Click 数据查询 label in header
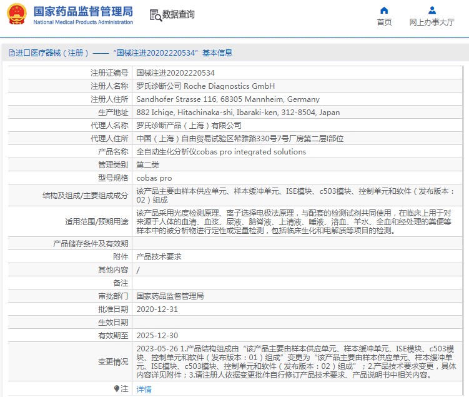 [x=178, y=14]
